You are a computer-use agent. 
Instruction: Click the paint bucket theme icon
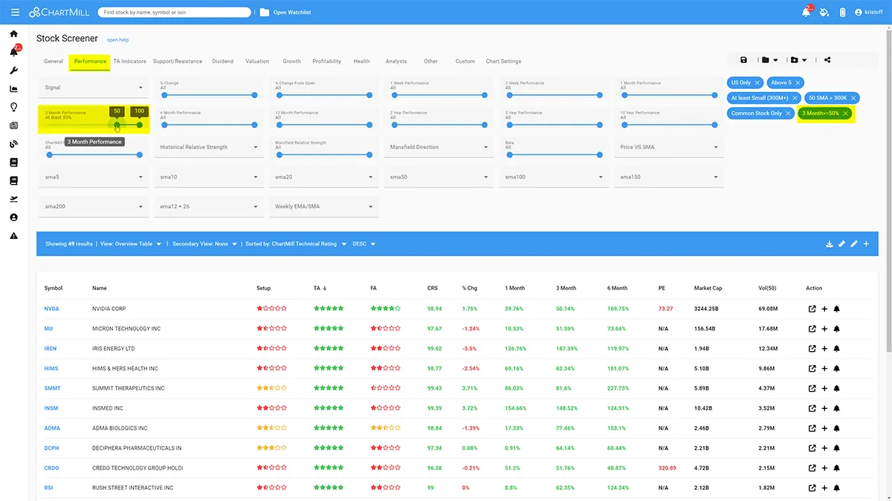coord(824,13)
